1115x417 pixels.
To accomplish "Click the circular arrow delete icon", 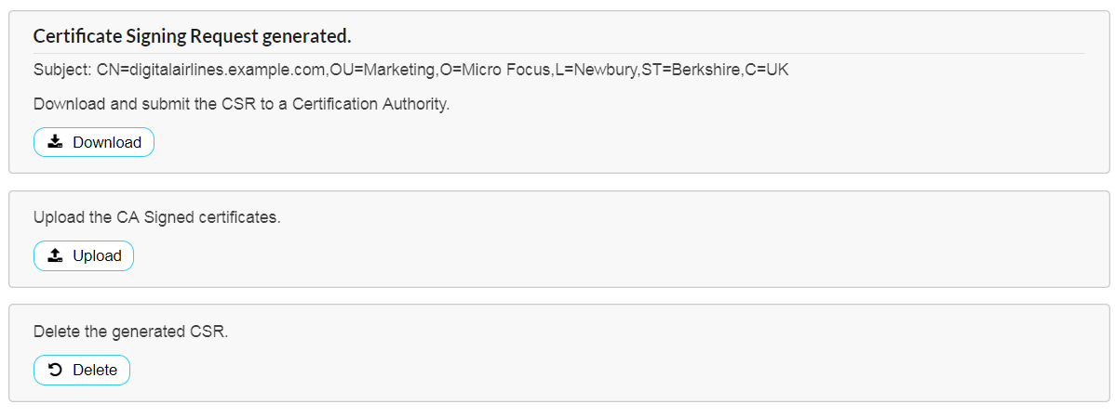I will [x=55, y=370].
